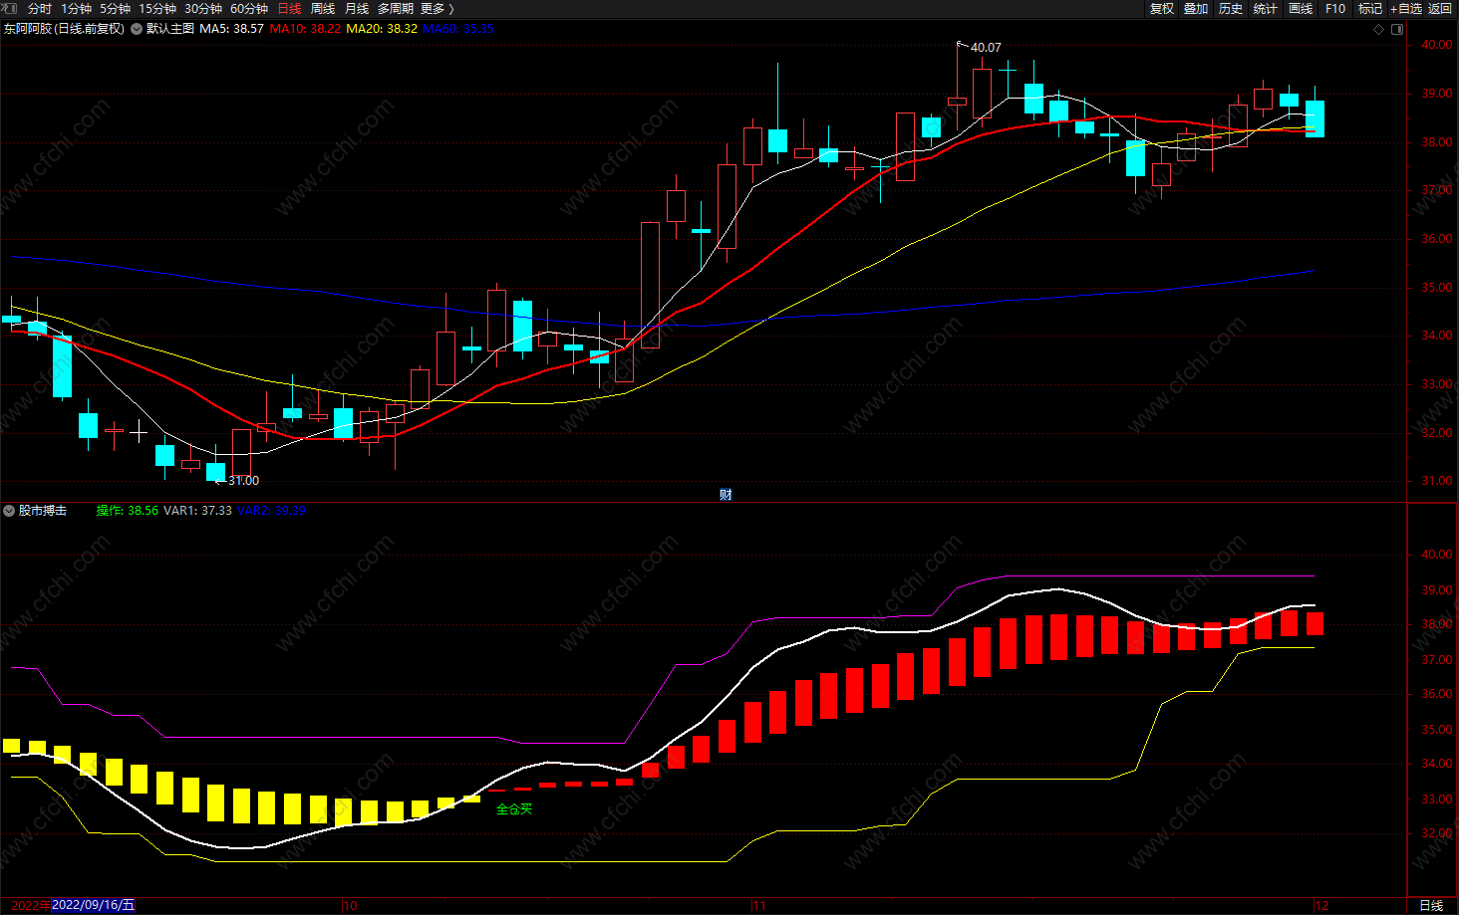Open the 股市搏击 indicator dropdown arrow
The image size is (1459, 915).
[9, 511]
